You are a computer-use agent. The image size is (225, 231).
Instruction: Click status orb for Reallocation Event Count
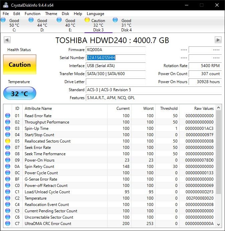point(8,204)
